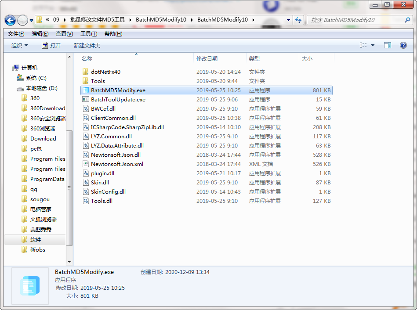Expand the breadcrumb arrow after 09
Viewport: 417px width, 310px height.
65,20
